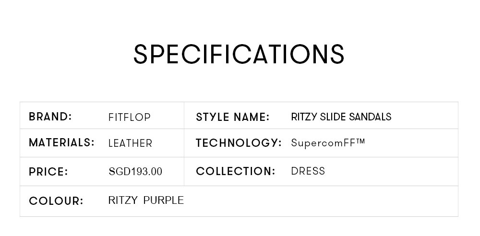Select the COLOUR: label
Screen dimensions: 480x236
tap(56, 201)
